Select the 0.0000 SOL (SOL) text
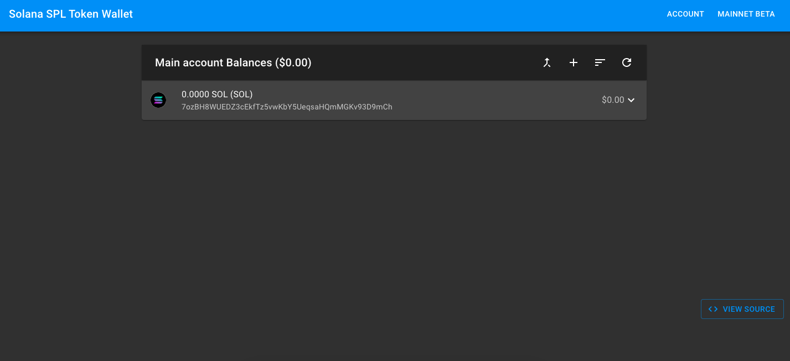 point(217,95)
